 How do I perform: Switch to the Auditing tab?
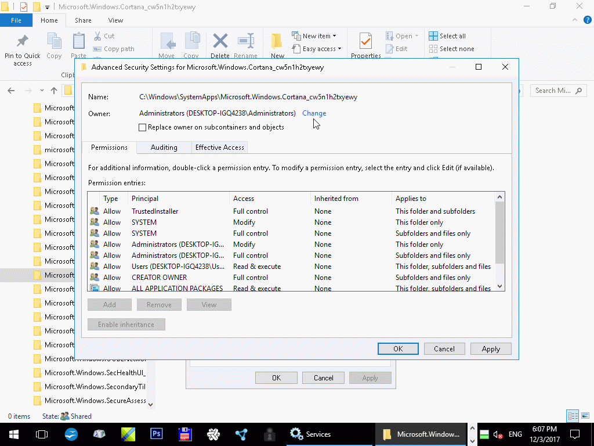[x=164, y=148]
